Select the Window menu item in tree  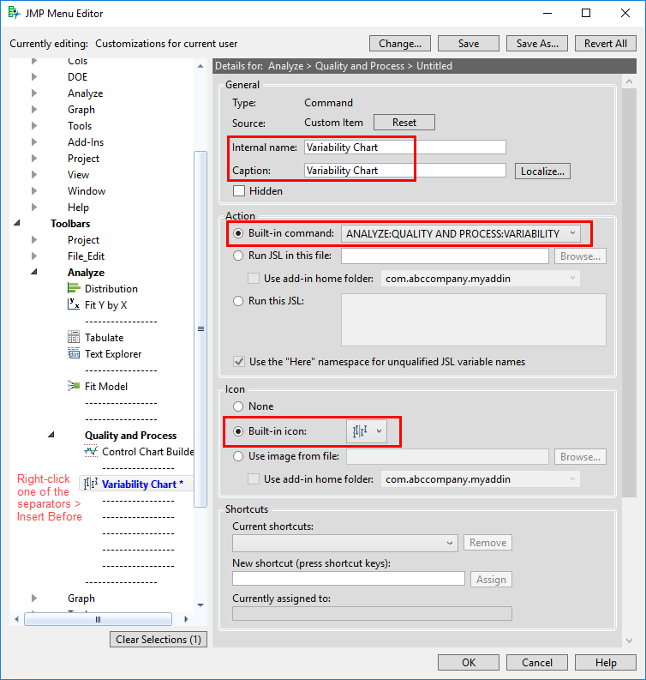click(x=87, y=191)
